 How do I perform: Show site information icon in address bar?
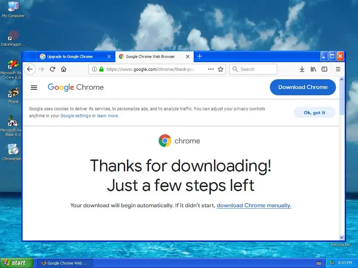point(94,69)
